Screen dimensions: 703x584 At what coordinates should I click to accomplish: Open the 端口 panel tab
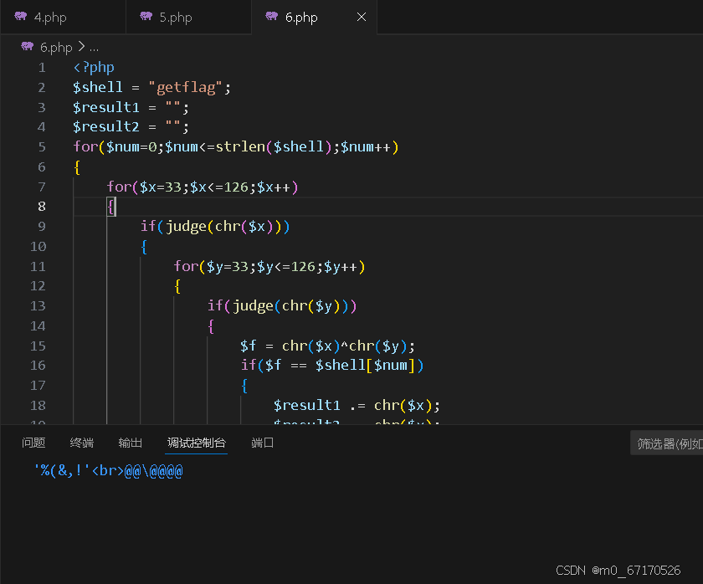pos(262,443)
